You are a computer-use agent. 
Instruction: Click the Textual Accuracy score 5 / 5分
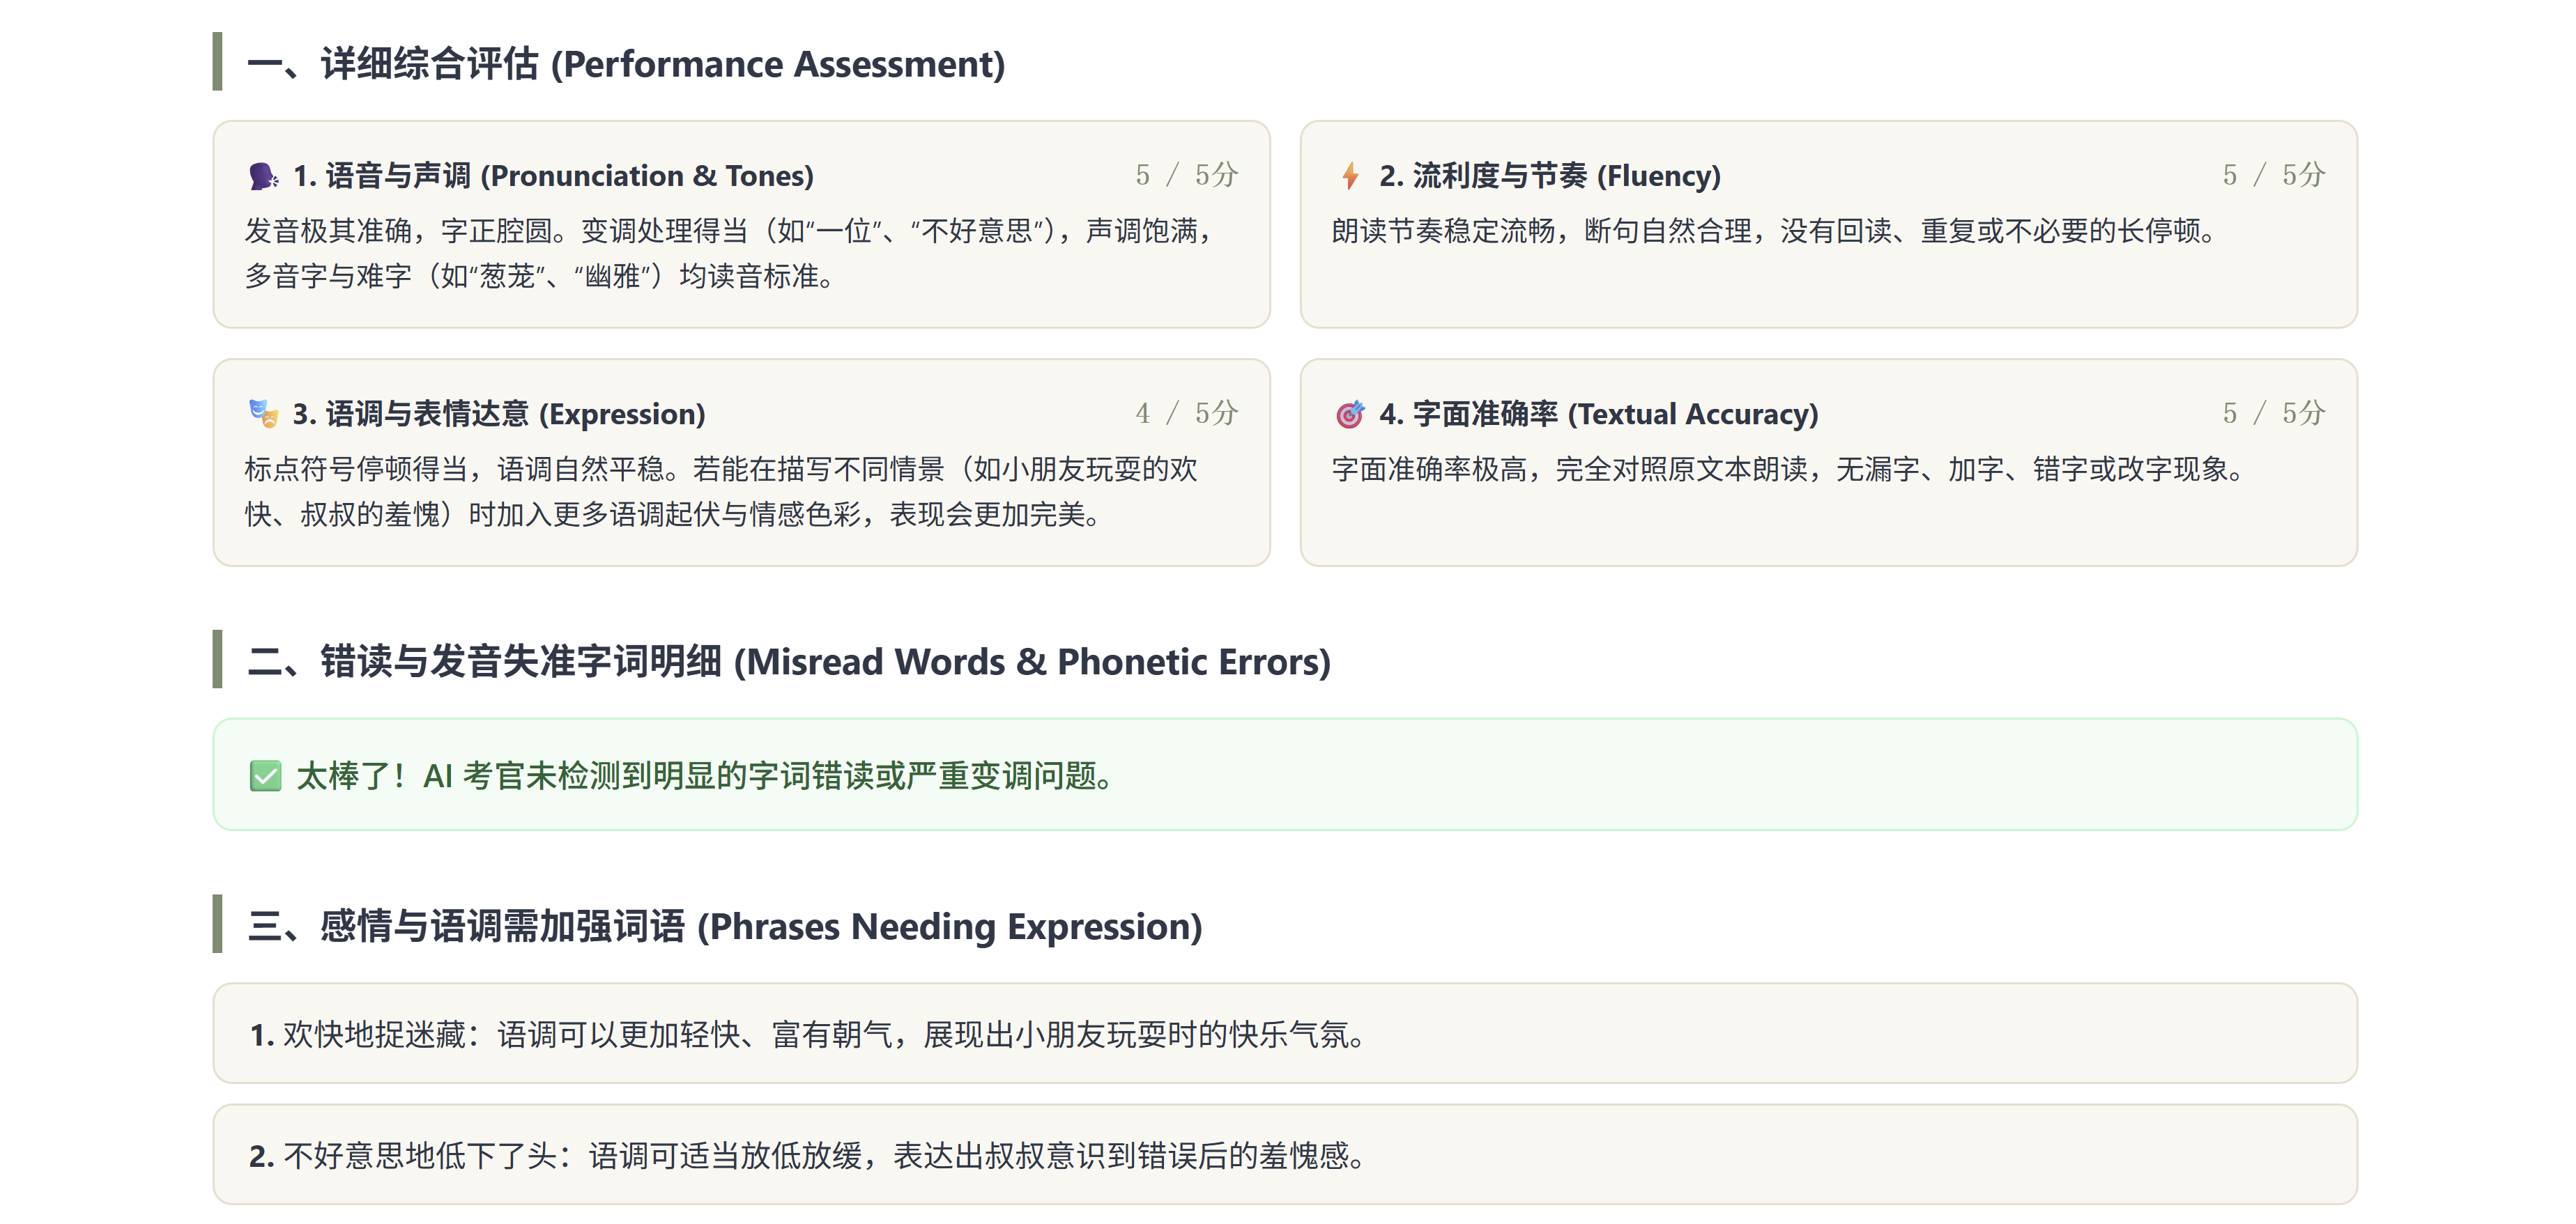tap(2274, 412)
